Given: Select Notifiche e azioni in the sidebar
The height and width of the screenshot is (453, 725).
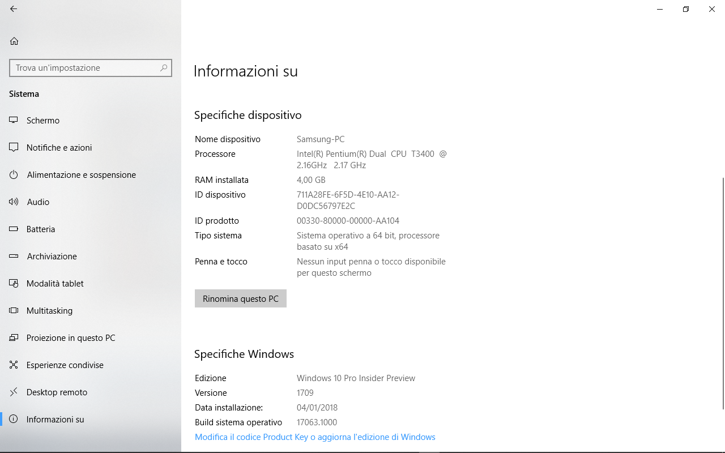Looking at the screenshot, I should 91,147.
